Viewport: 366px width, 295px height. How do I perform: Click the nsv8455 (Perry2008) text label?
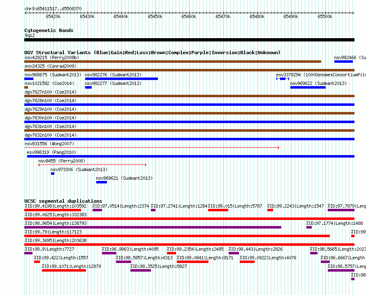point(62,161)
